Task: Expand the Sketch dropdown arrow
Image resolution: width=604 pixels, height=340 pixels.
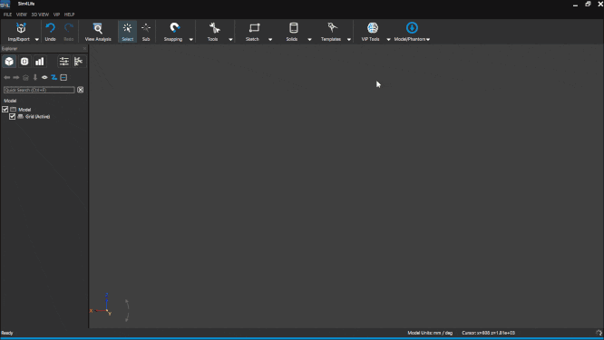Action: click(x=270, y=39)
